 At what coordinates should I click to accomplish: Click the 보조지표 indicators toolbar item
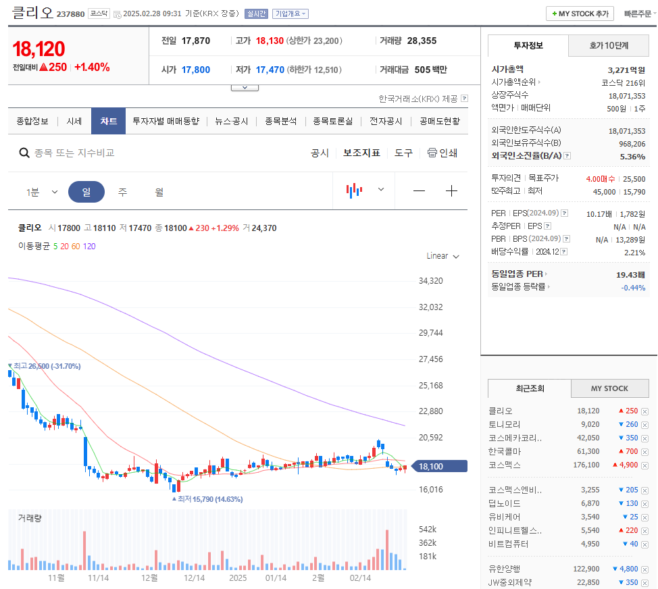(362, 153)
